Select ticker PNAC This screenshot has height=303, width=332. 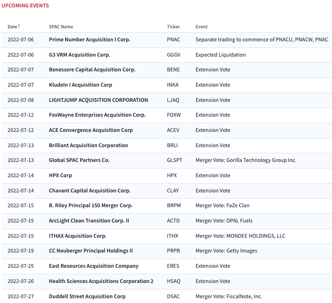(174, 40)
